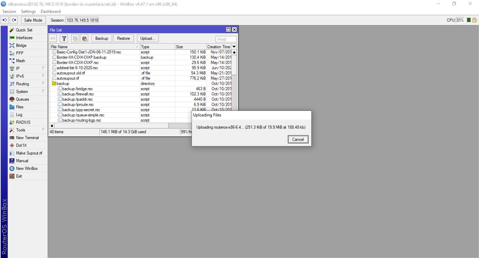Expand the Routing submenu arrow
This screenshot has height=258, width=479.
click(x=43, y=84)
